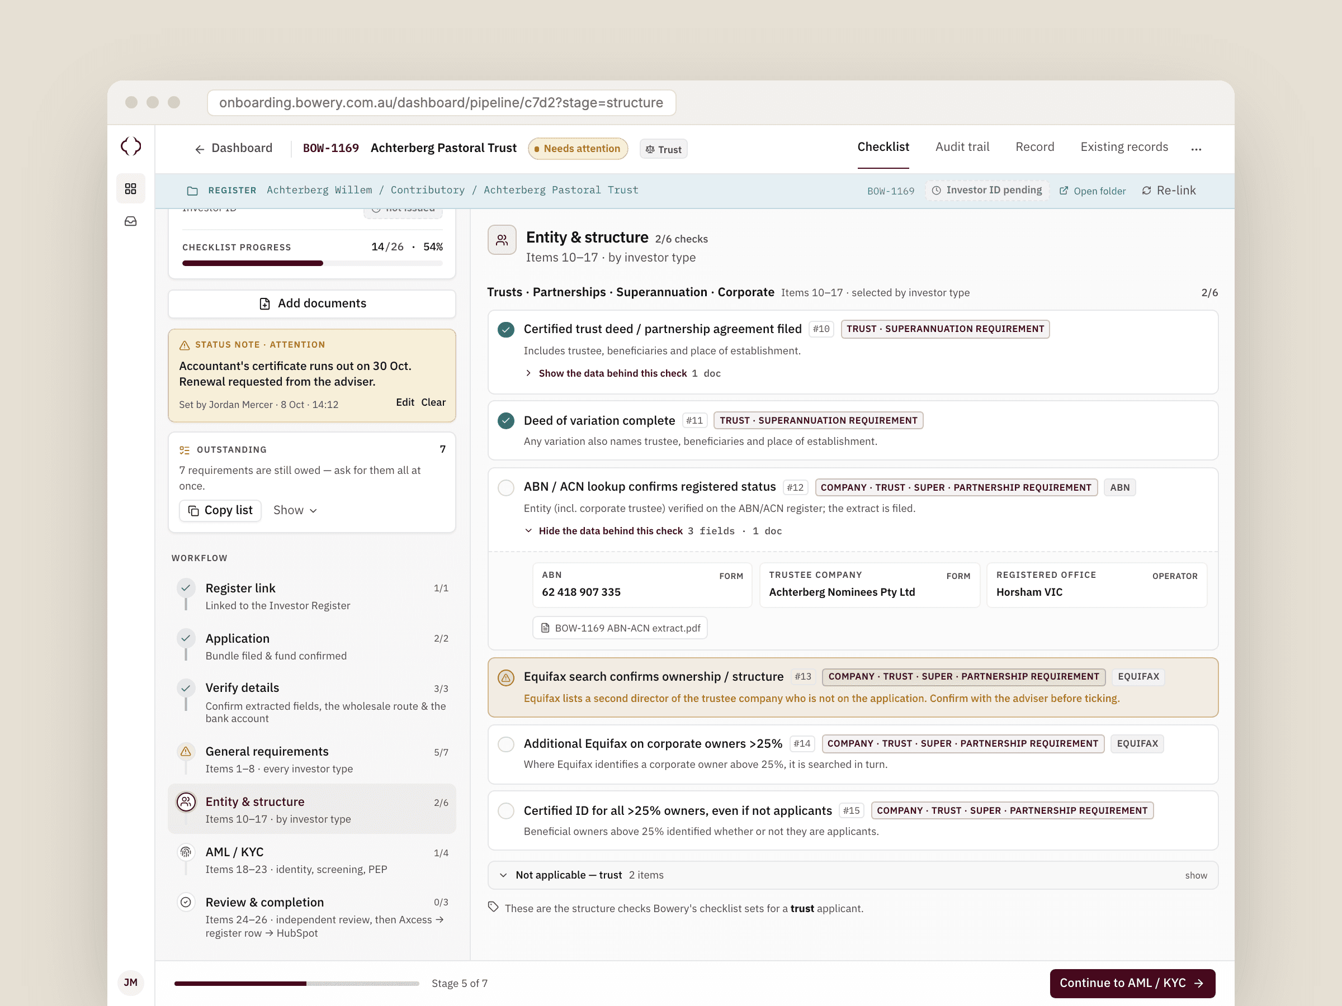Open the more options ellipsis menu
Screen dimensions: 1342x1006
[x=1196, y=149]
